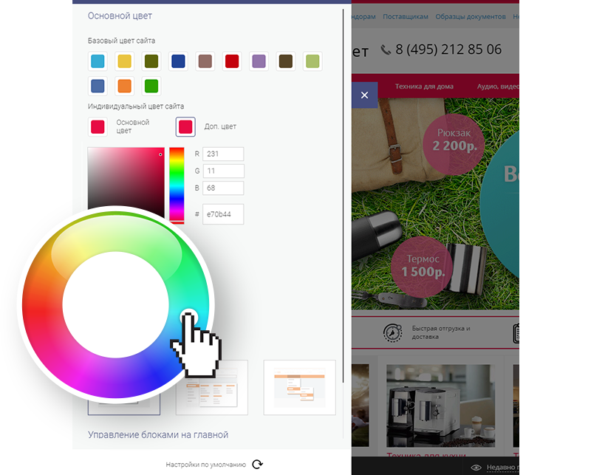Click the settings panel vertical scrollbar
The image size is (591, 475).
click(x=344, y=196)
